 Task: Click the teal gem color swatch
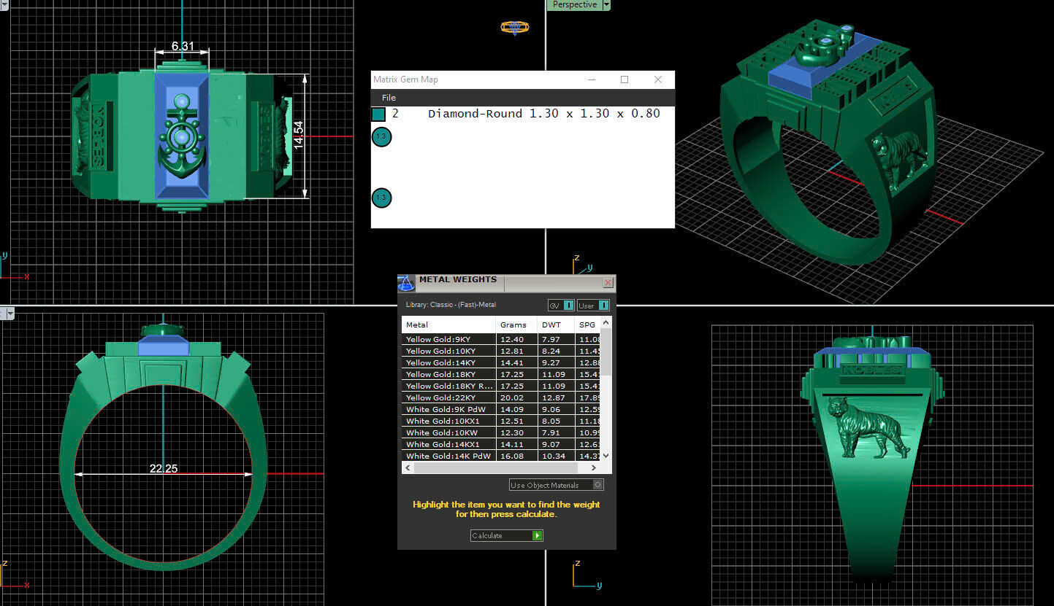tap(378, 114)
